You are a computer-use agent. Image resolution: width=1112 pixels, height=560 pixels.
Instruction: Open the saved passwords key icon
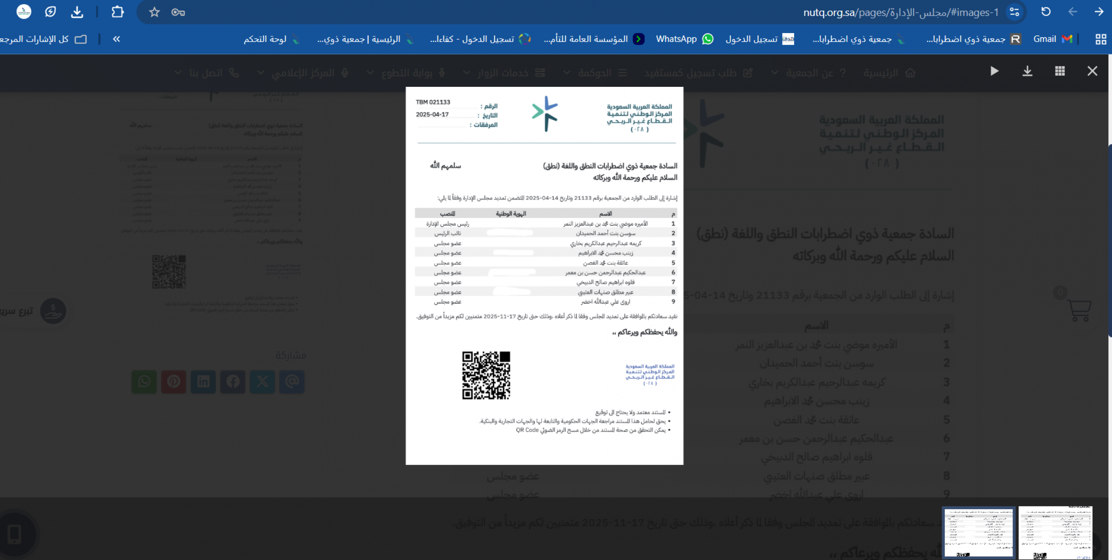178,12
